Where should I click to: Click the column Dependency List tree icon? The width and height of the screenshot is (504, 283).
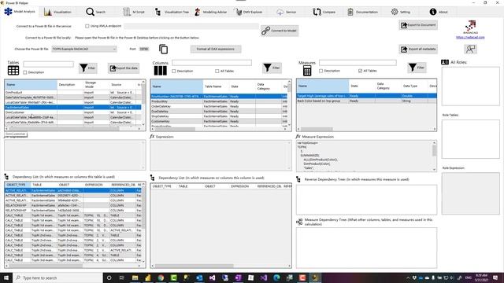[x=152, y=178]
